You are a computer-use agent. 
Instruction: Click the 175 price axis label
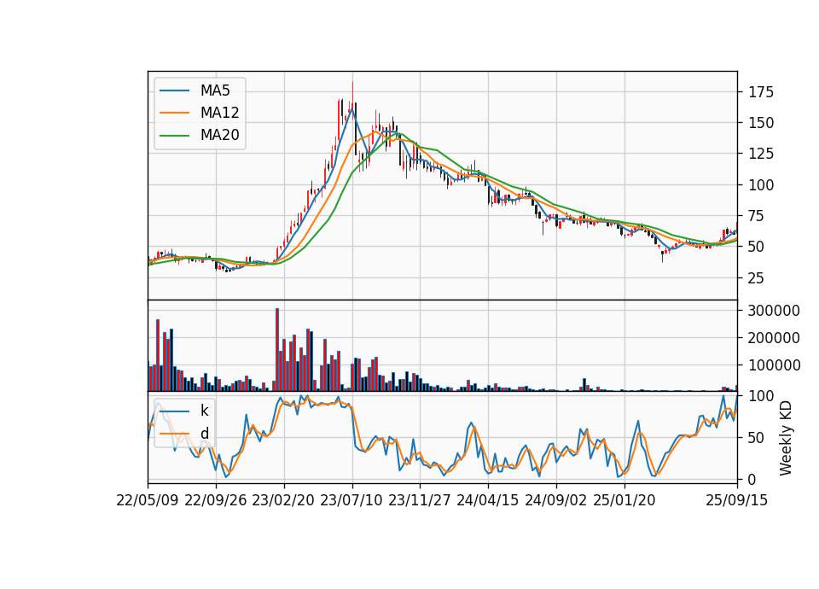pyautogui.click(x=761, y=92)
